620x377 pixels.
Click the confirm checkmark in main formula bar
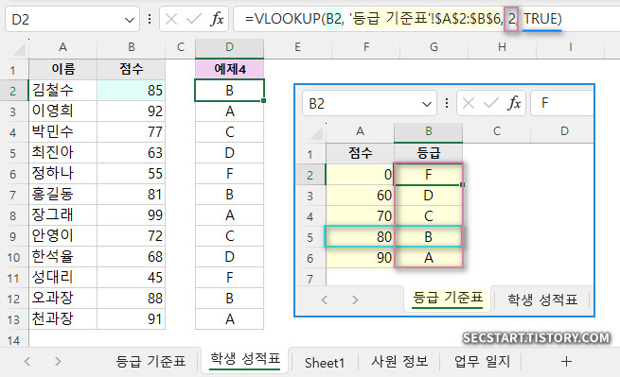[193, 19]
